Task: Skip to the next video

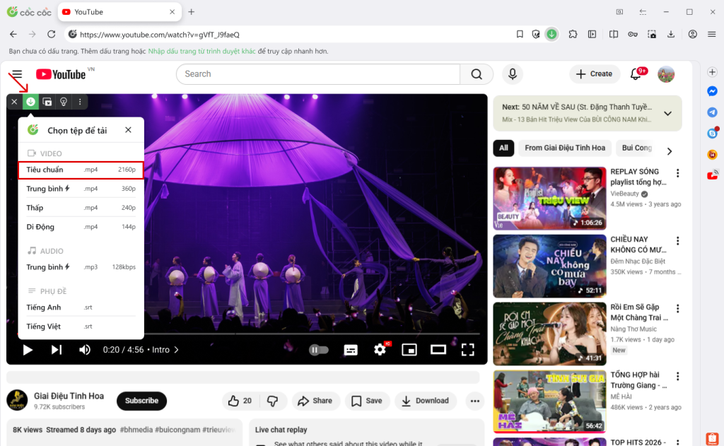Action: 57,350
